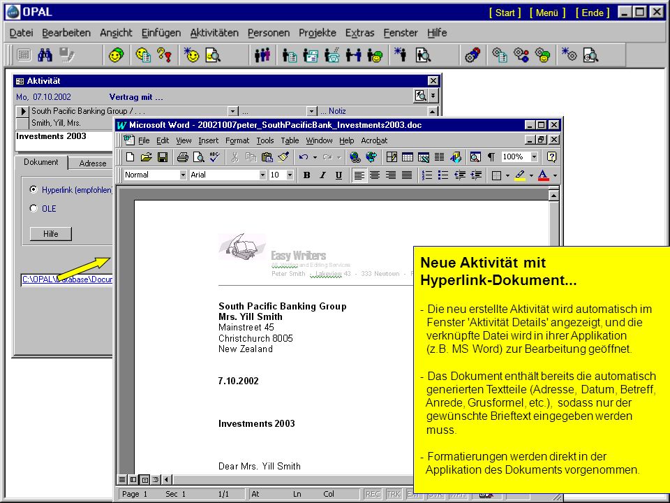Apply underline formatting in Word

point(338,175)
